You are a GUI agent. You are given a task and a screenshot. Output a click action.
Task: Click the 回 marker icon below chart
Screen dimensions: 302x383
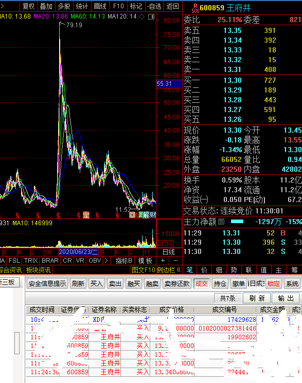(x=132, y=215)
